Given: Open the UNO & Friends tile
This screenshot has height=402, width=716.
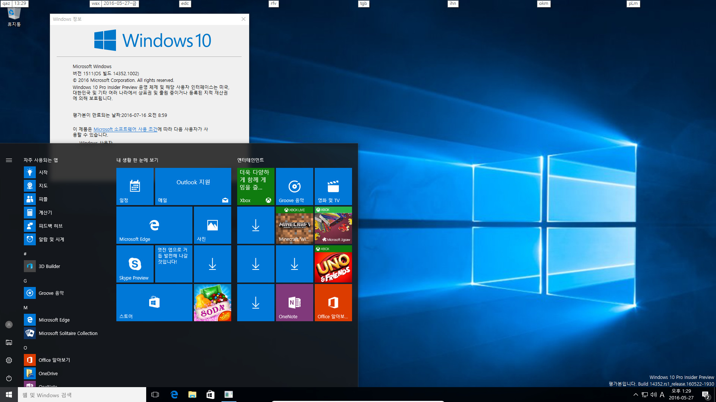Looking at the screenshot, I should coord(333,264).
